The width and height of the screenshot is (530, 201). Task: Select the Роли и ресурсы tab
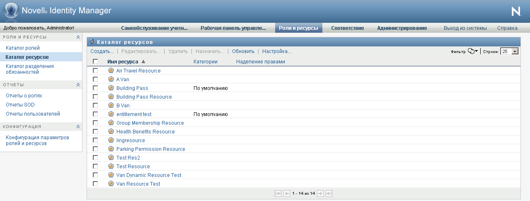tap(299, 28)
